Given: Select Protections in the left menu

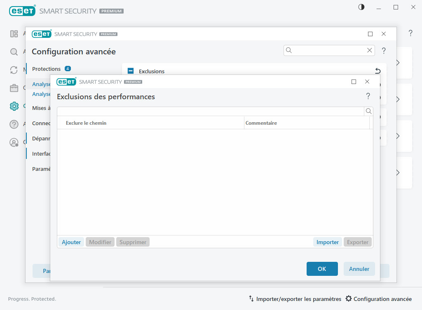Looking at the screenshot, I should 46,69.
